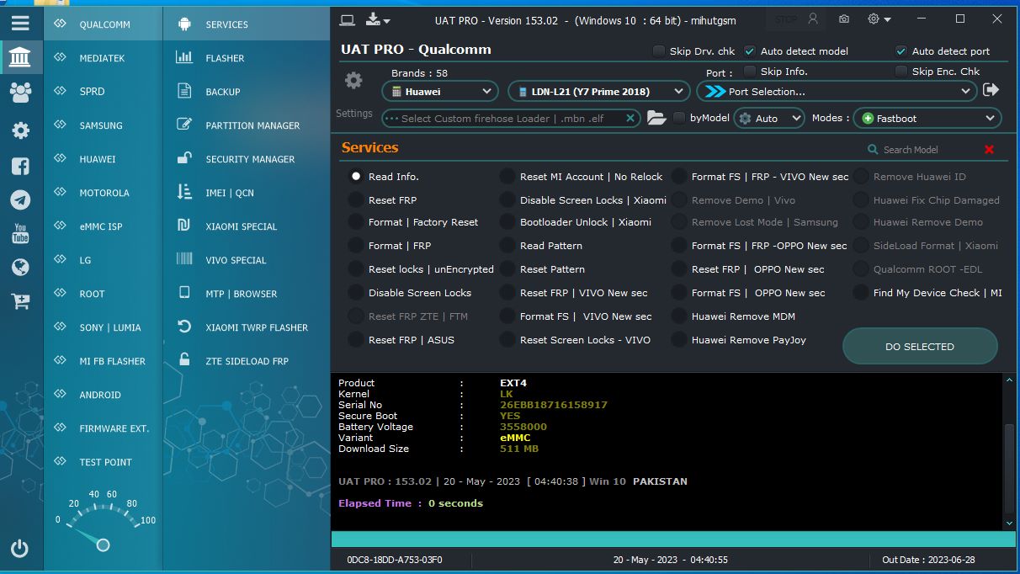Click the Telegram icon in left sidebar
The image size is (1020, 574).
point(20,199)
